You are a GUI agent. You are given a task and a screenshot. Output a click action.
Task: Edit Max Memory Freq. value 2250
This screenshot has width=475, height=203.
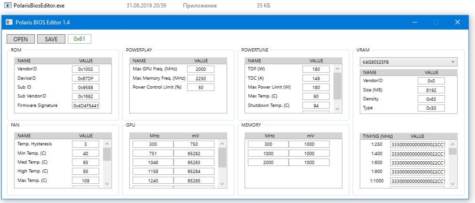tap(201, 78)
